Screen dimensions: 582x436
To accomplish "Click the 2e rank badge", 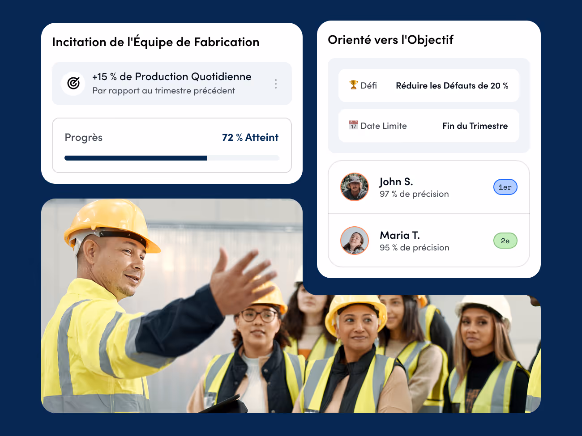I will coord(505,241).
